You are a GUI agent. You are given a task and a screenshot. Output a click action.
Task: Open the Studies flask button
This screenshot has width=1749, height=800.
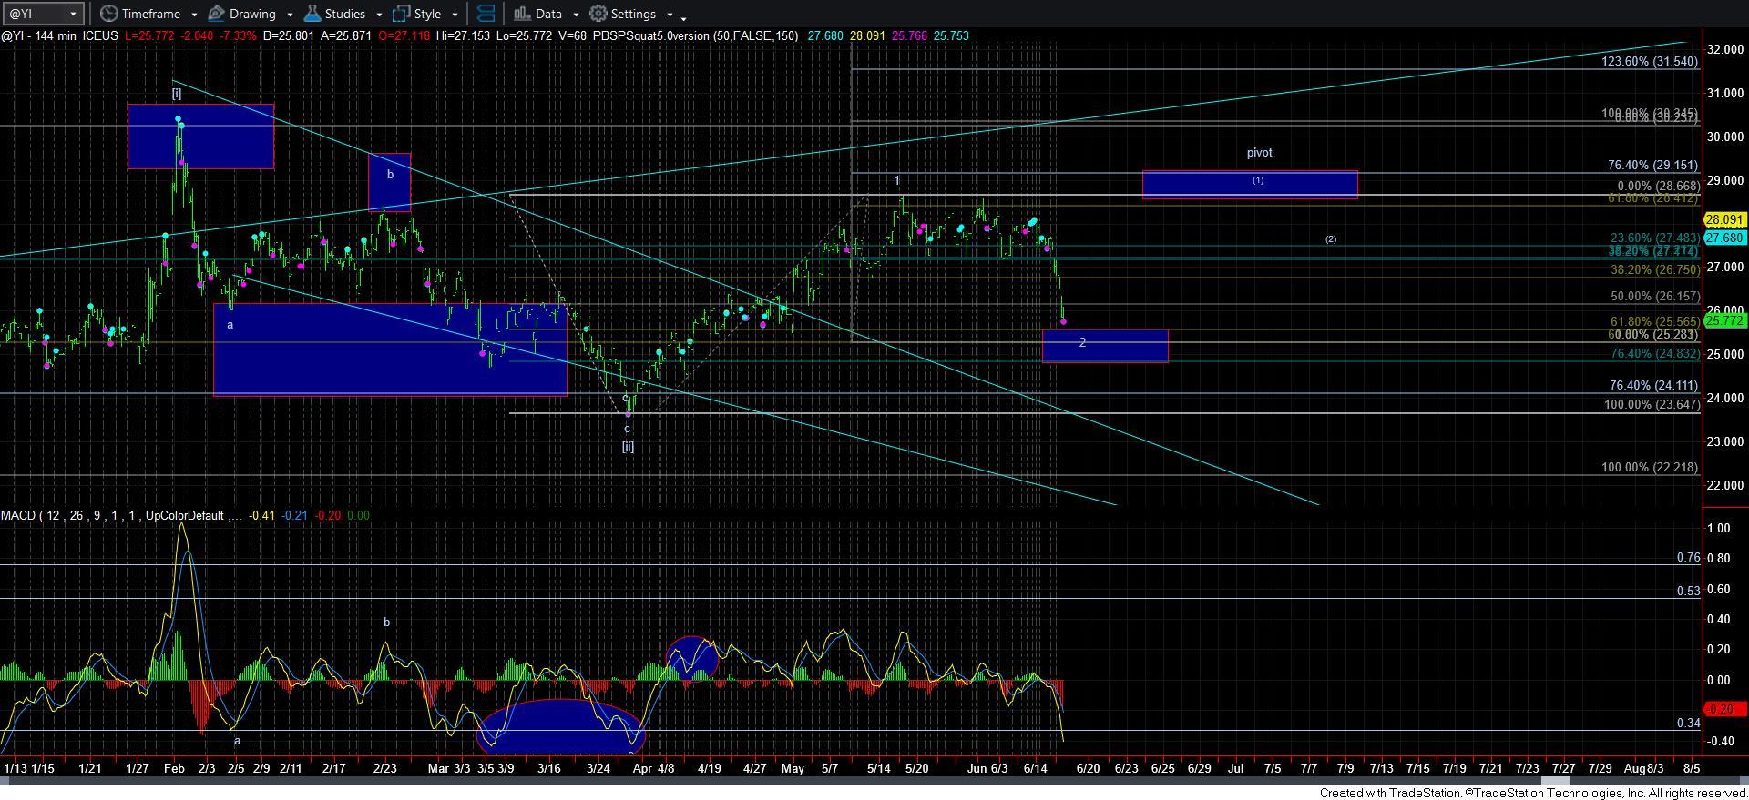coord(333,14)
